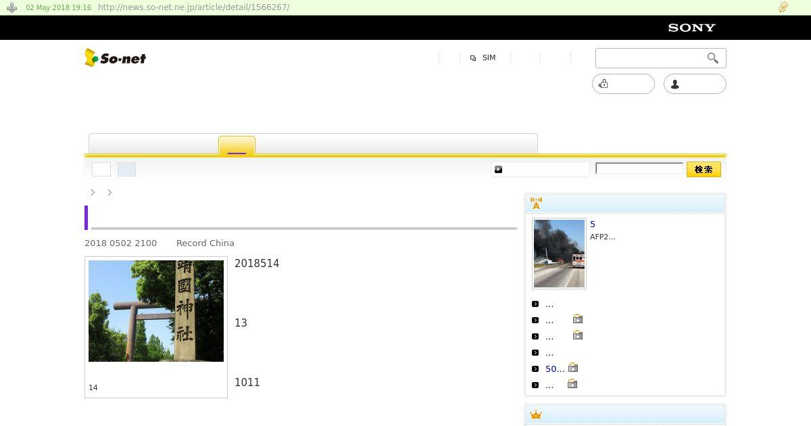Viewport: 811px width, 426px height.
Task: Click the play arrow icon in the ticker box
Action: 499,170
